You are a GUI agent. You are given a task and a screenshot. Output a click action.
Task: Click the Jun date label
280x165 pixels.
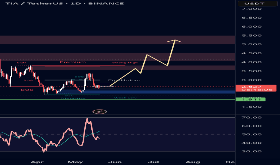point(115,162)
